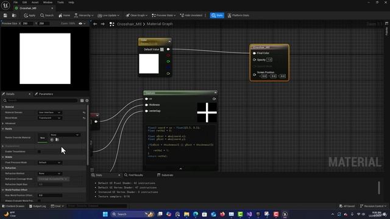Open the Preview State dropdown
Screen dimensions: 390x219
164,15
